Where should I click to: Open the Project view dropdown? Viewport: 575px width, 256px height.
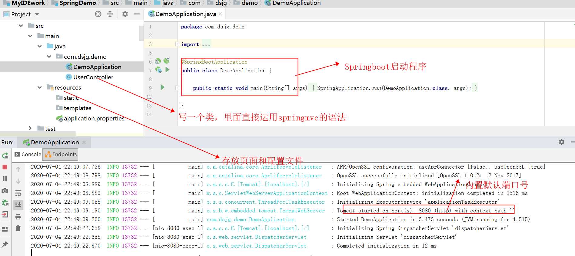point(37,14)
